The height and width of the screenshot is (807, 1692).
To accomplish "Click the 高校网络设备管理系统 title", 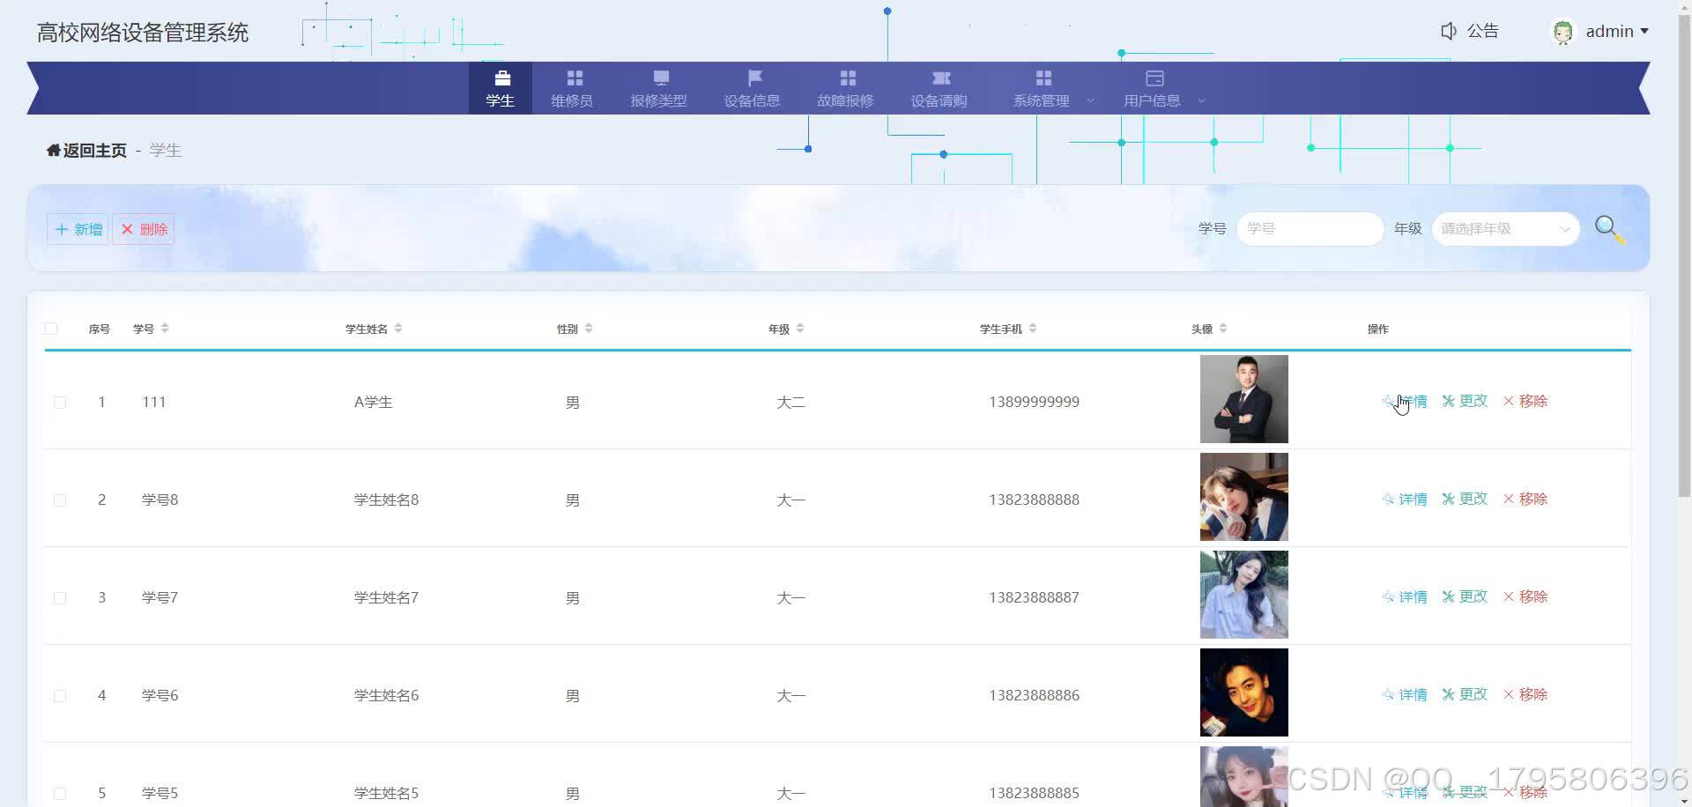I will 143,33.
